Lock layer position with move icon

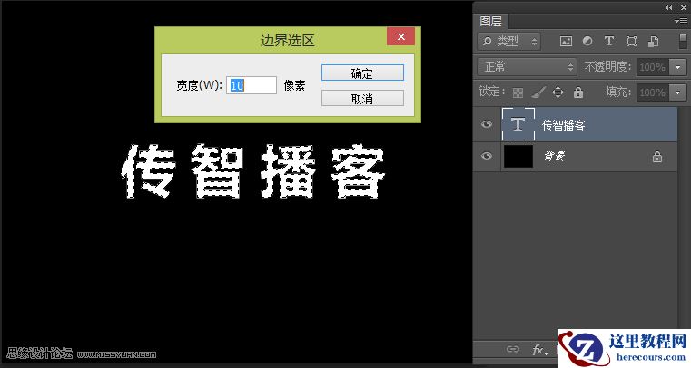click(x=558, y=92)
